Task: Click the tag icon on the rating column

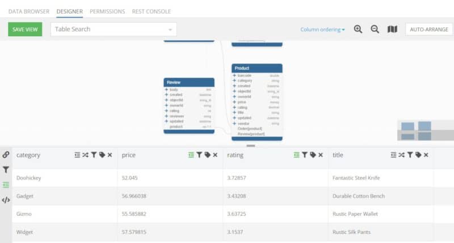Action: point(313,155)
